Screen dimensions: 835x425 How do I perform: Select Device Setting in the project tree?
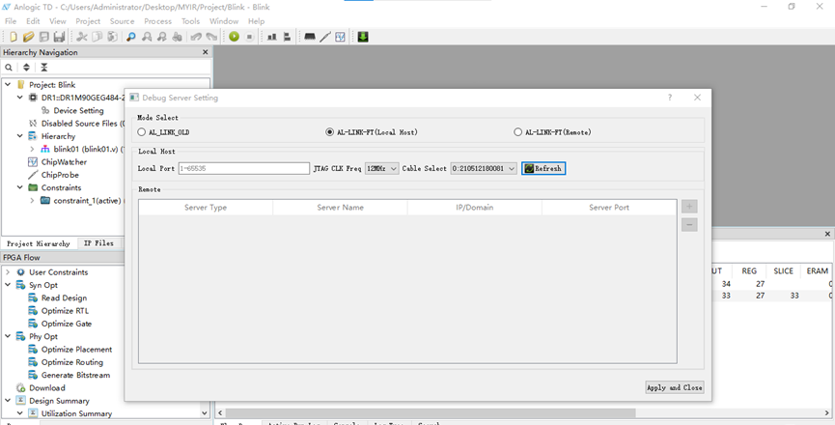click(78, 111)
